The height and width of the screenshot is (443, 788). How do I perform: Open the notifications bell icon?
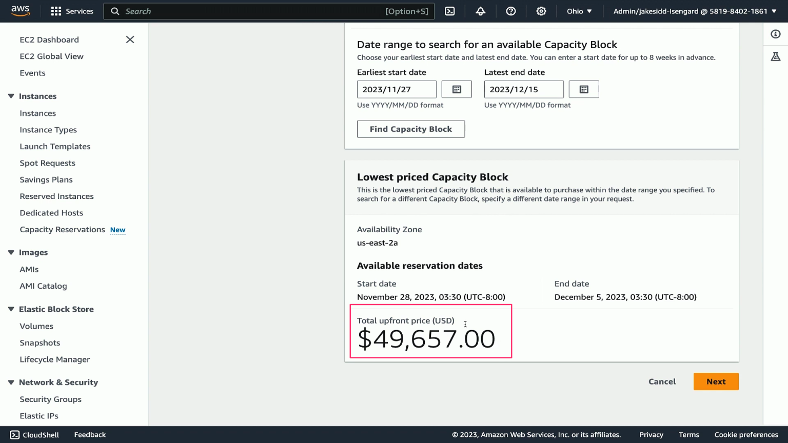point(481,11)
